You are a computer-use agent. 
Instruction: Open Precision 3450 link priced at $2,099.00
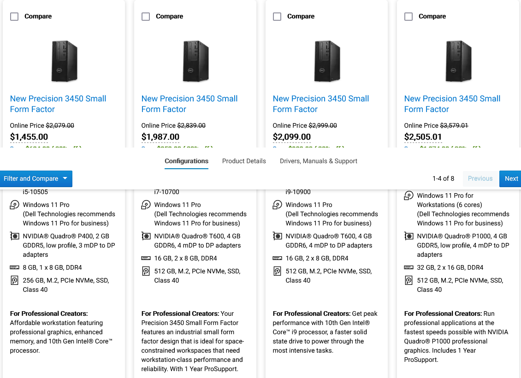click(320, 104)
